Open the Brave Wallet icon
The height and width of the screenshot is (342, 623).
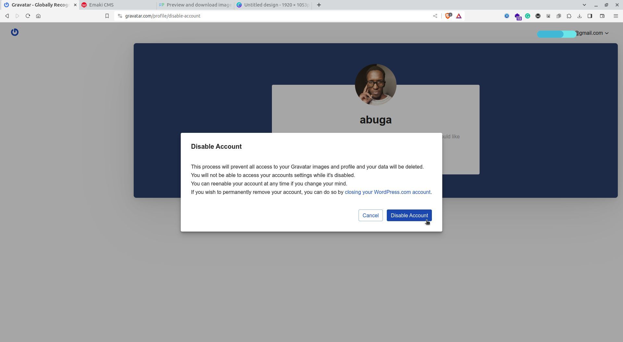pos(602,16)
